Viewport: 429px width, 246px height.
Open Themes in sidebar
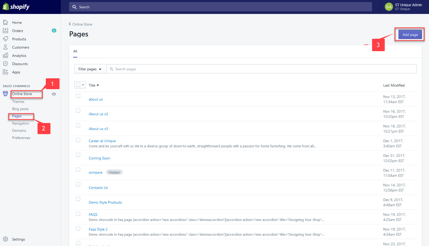18,102
